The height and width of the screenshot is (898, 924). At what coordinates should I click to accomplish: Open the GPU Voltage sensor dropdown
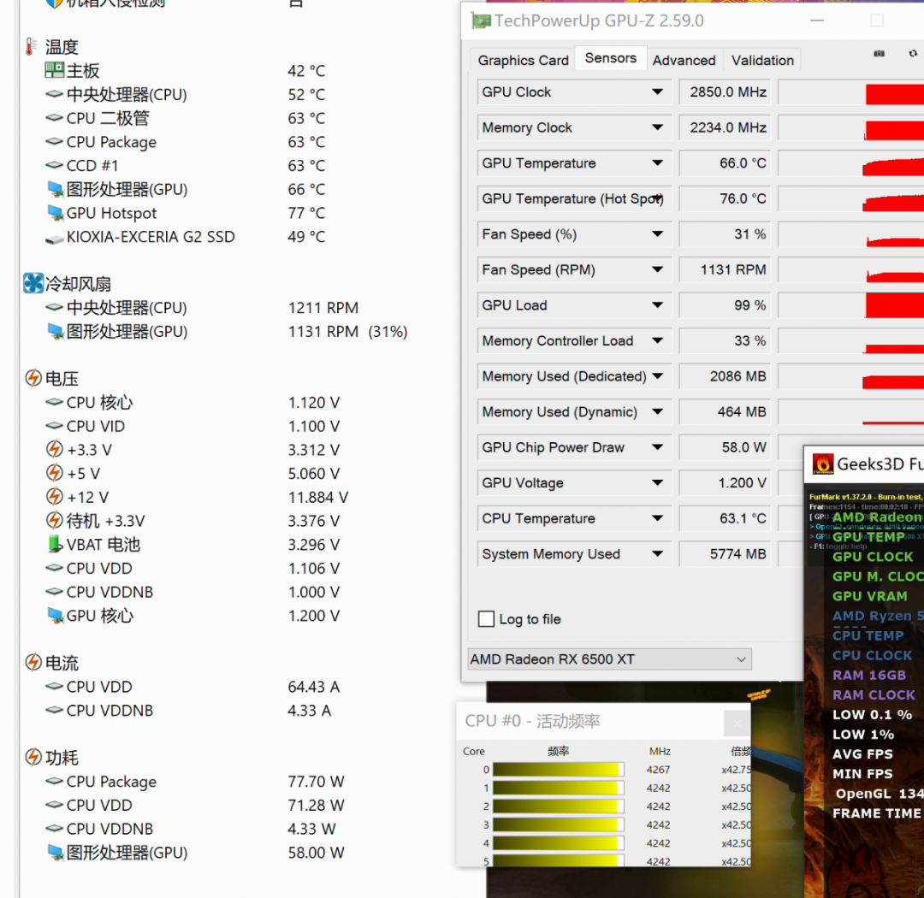(657, 482)
